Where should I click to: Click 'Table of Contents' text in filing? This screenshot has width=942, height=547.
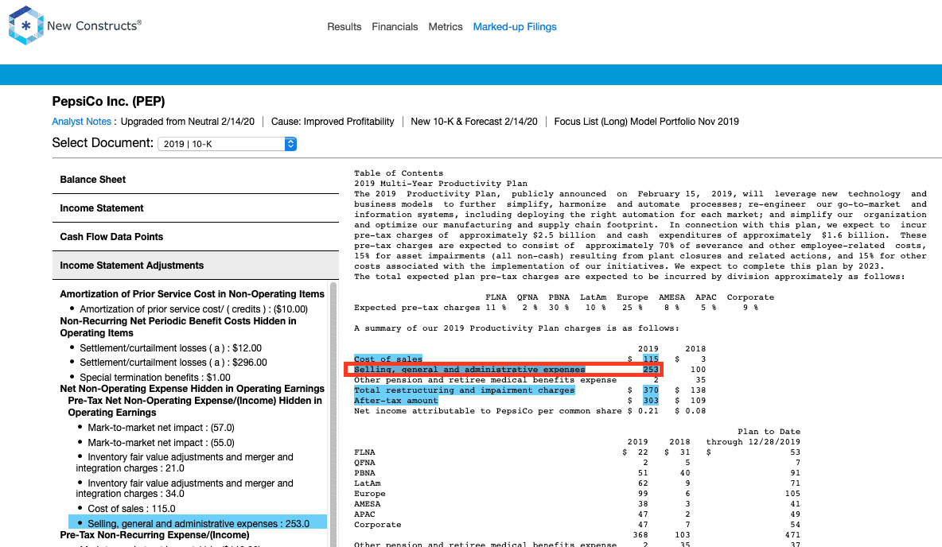pos(399,173)
